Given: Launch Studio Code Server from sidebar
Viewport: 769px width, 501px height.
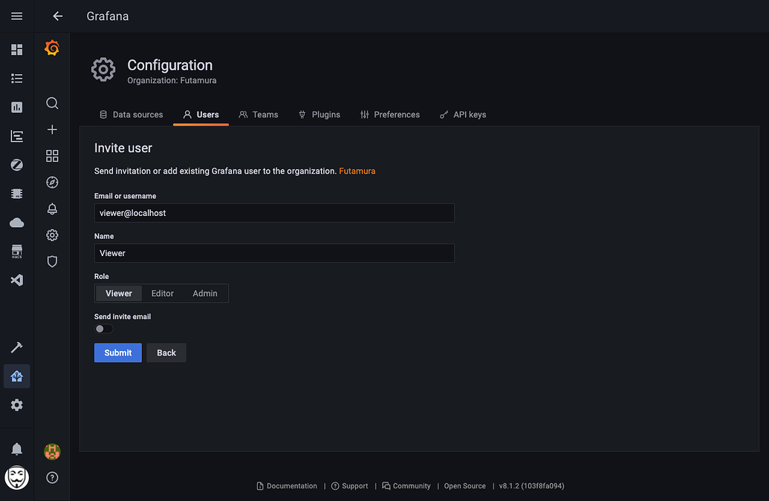Looking at the screenshot, I should click(x=16, y=280).
